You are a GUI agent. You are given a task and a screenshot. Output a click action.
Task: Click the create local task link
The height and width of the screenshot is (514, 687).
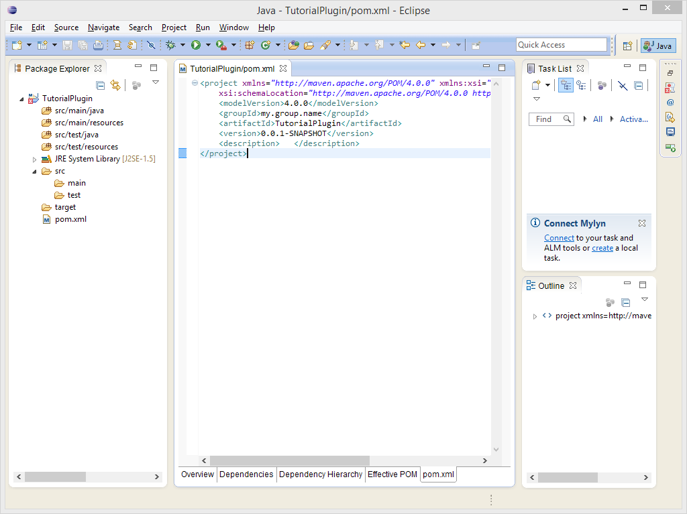point(602,248)
